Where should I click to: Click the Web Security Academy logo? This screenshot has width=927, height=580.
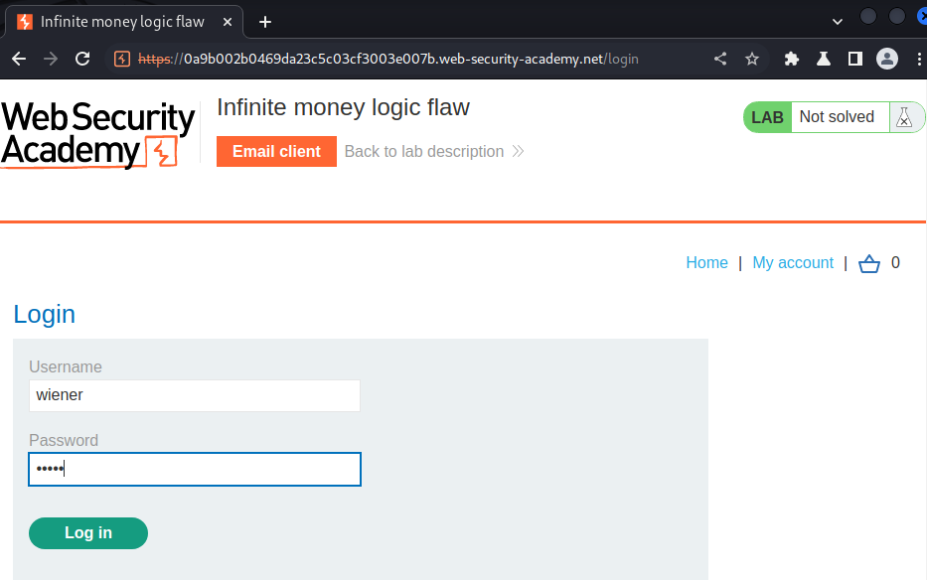(98, 135)
